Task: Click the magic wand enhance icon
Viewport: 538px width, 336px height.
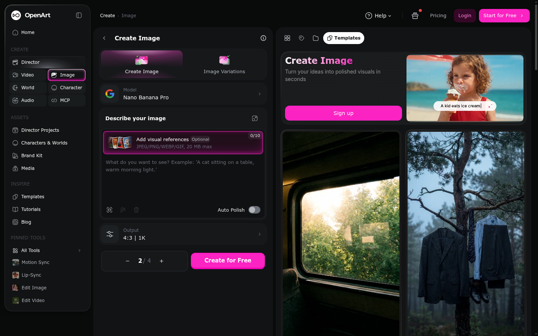Action: tap(123, 210)
